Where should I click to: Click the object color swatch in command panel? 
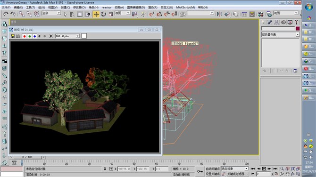[x=298, y=29]
